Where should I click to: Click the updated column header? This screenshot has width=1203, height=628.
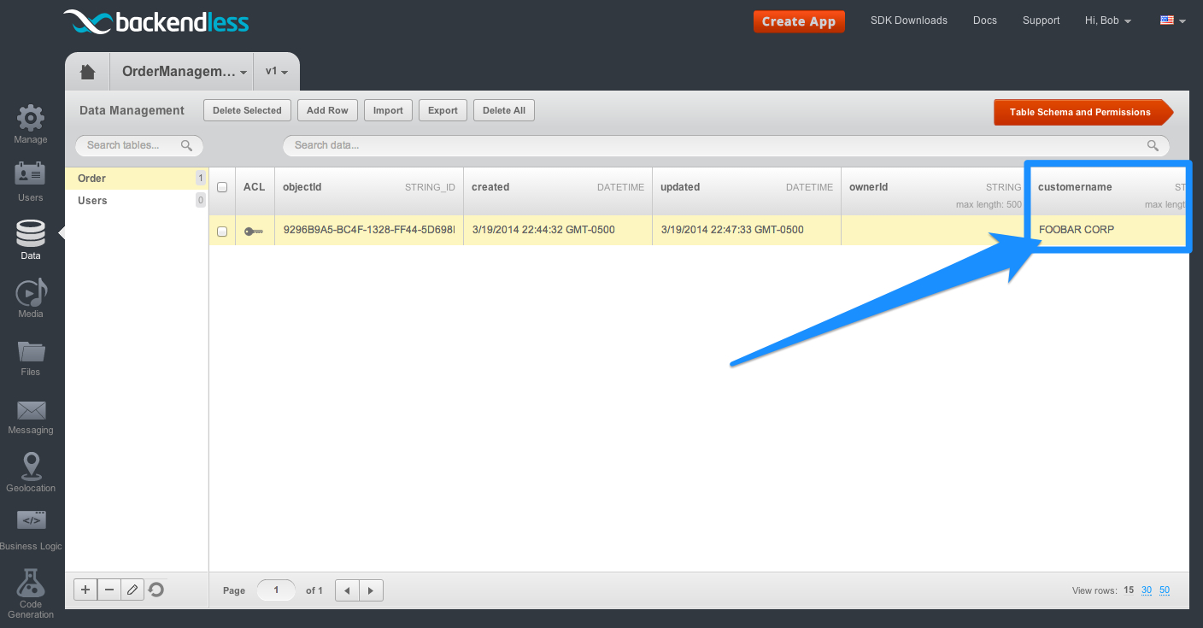point(747,190)
